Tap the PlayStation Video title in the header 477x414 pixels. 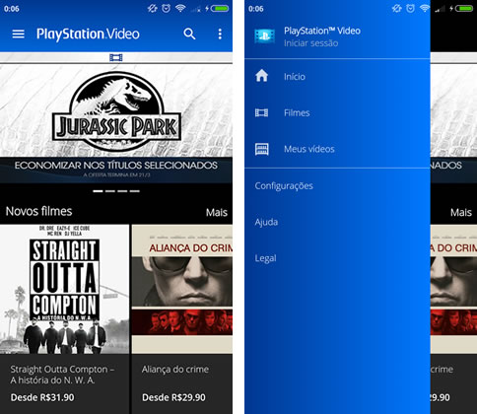pos(88,34)
